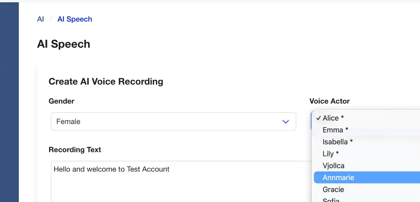Click the checkmark beside Alice
Screen dimensions: 420x202
tap(318, 118)
